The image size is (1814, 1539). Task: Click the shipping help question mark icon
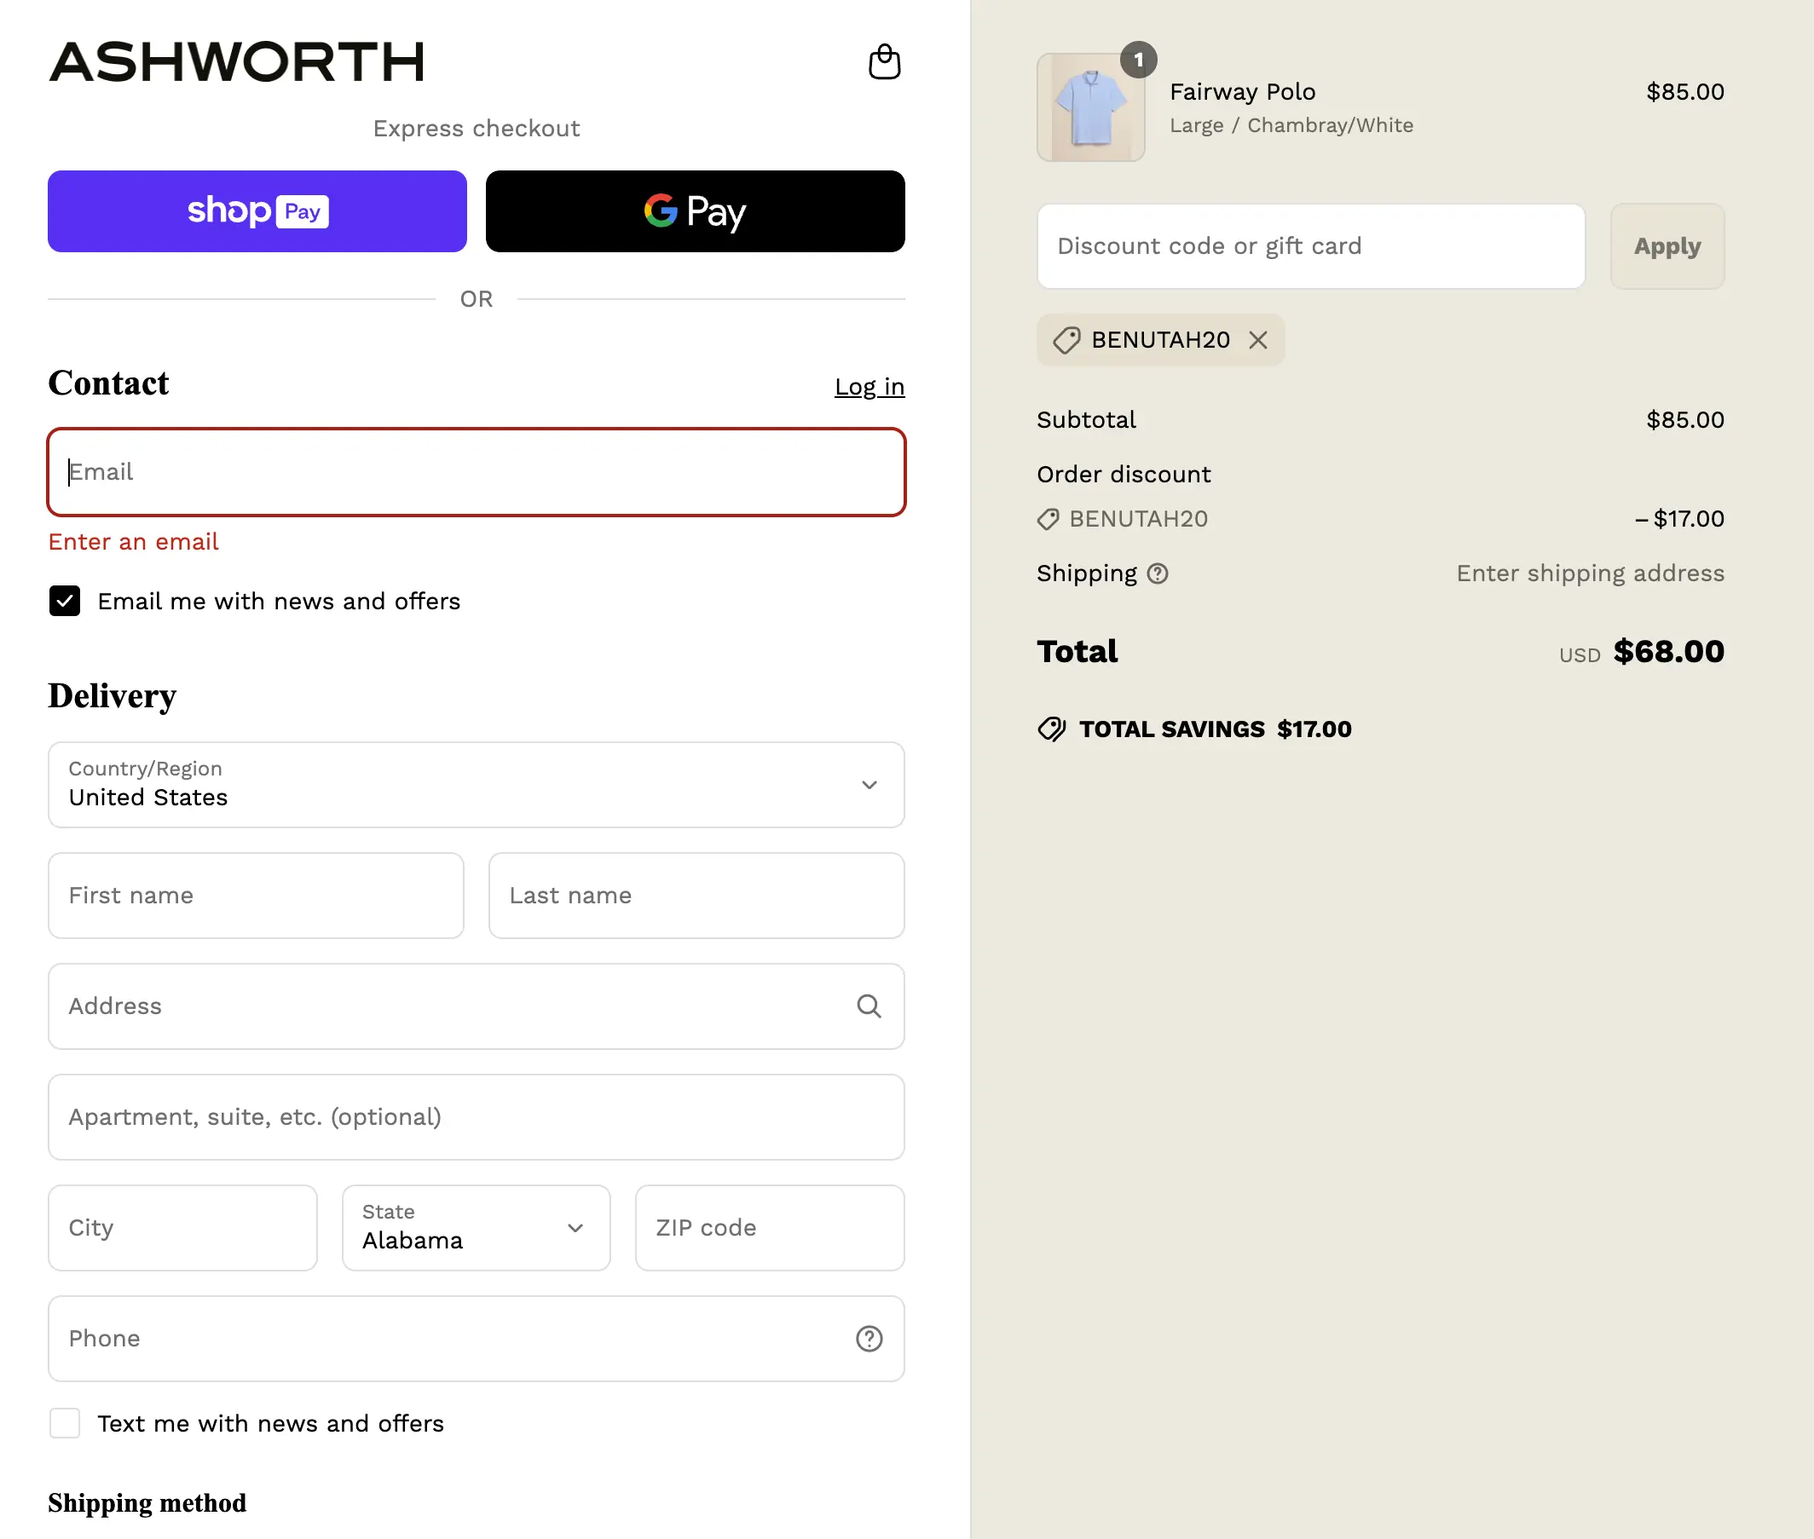coord(1157,574)
